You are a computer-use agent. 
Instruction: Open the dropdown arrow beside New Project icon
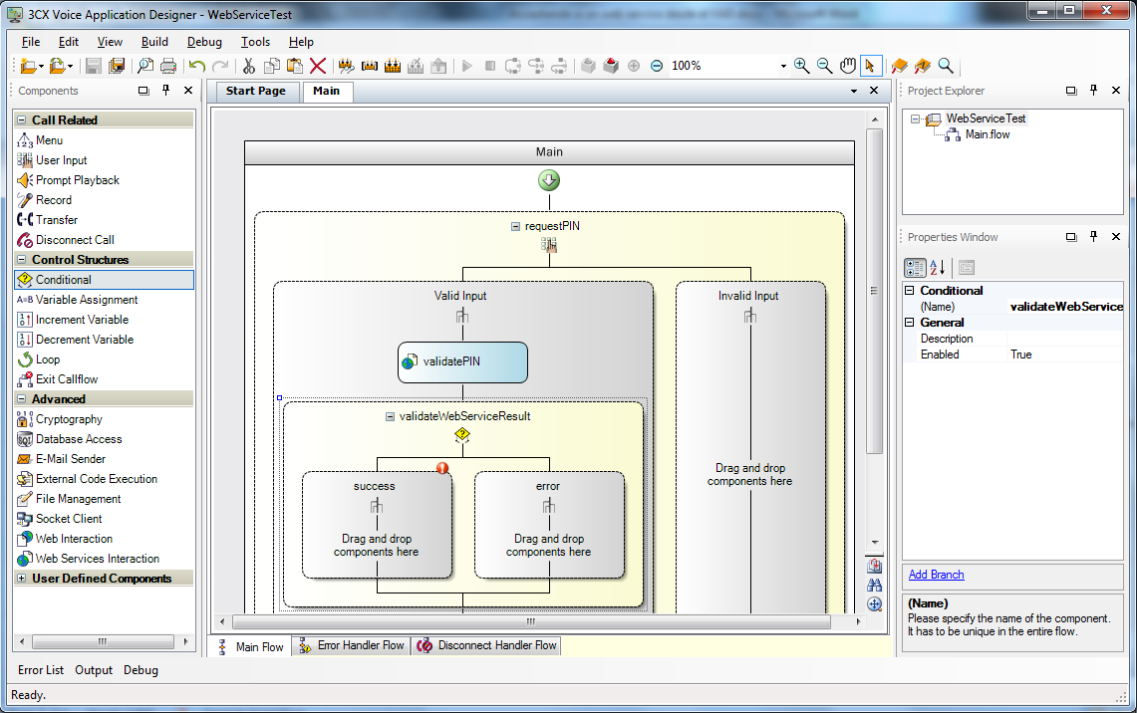coord(41,67)
